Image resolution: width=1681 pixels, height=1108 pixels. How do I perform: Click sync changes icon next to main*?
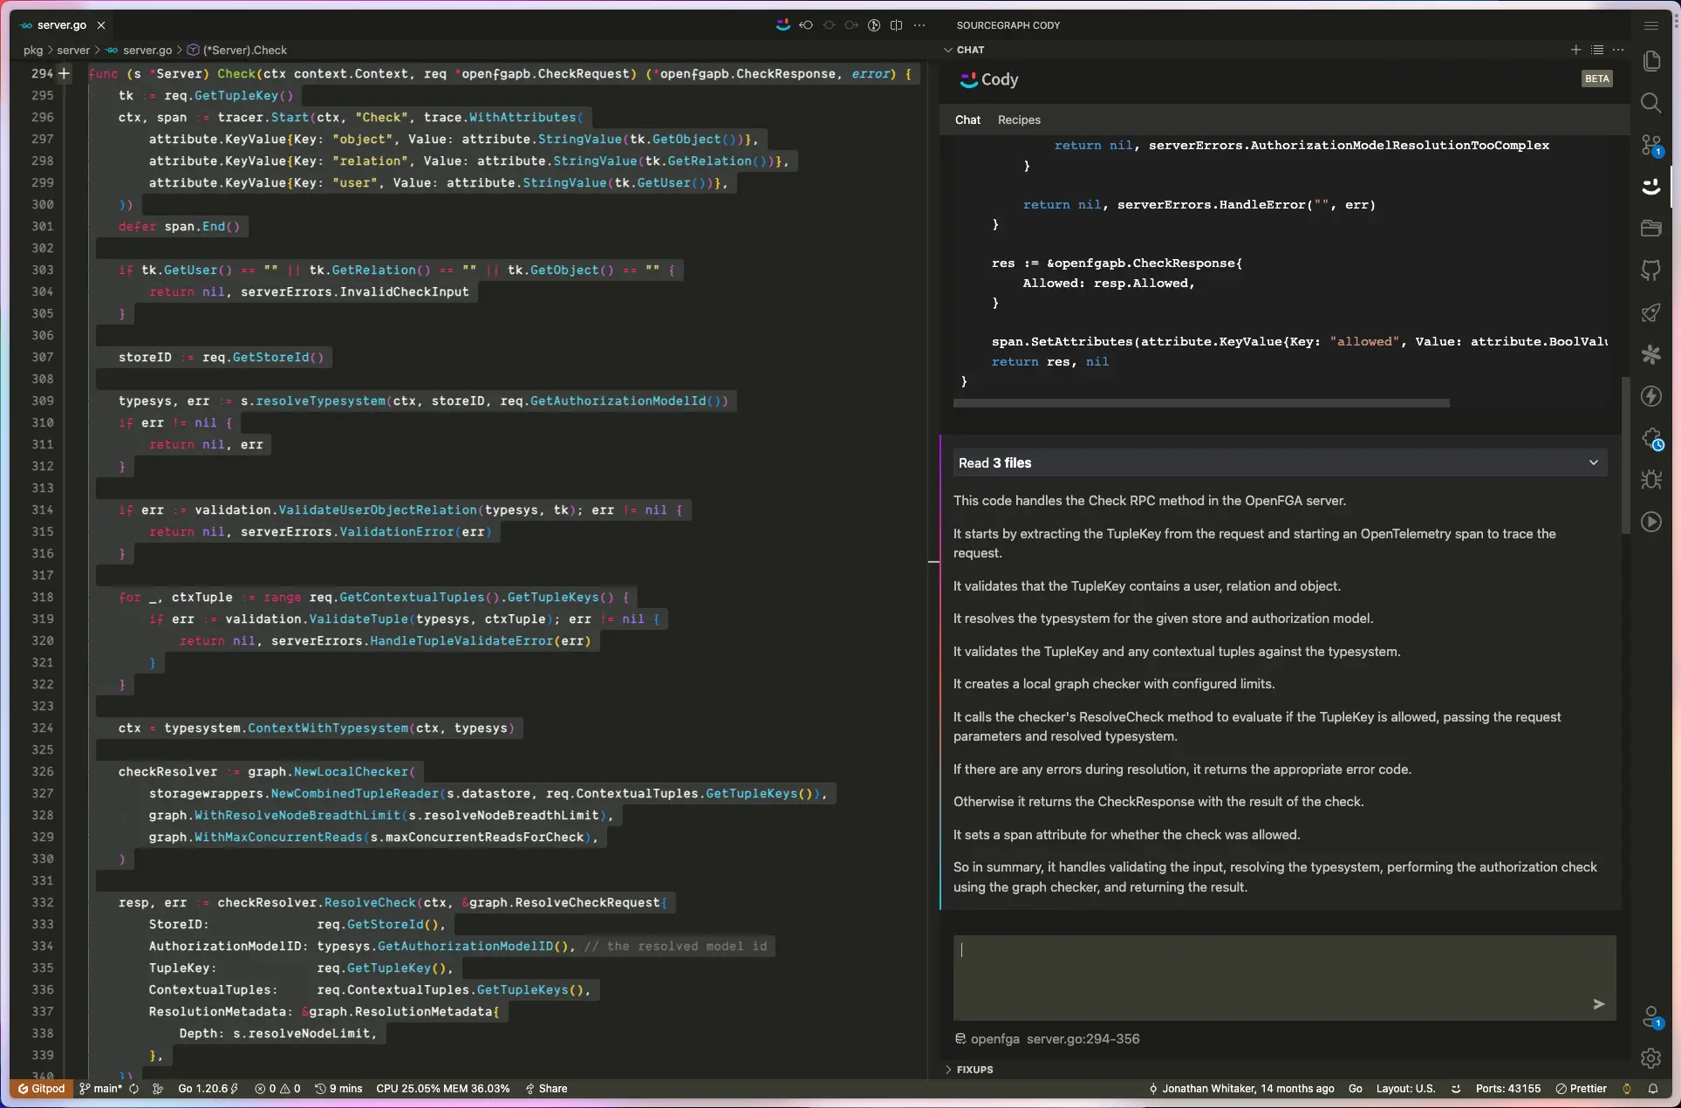click(133, 1089)
